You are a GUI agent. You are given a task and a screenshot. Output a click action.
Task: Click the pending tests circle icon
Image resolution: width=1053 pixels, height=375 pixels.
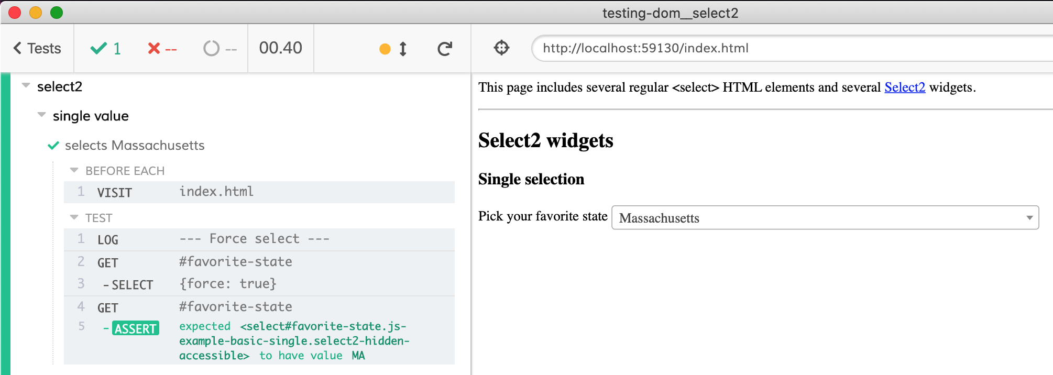click(x=211, y=48)
